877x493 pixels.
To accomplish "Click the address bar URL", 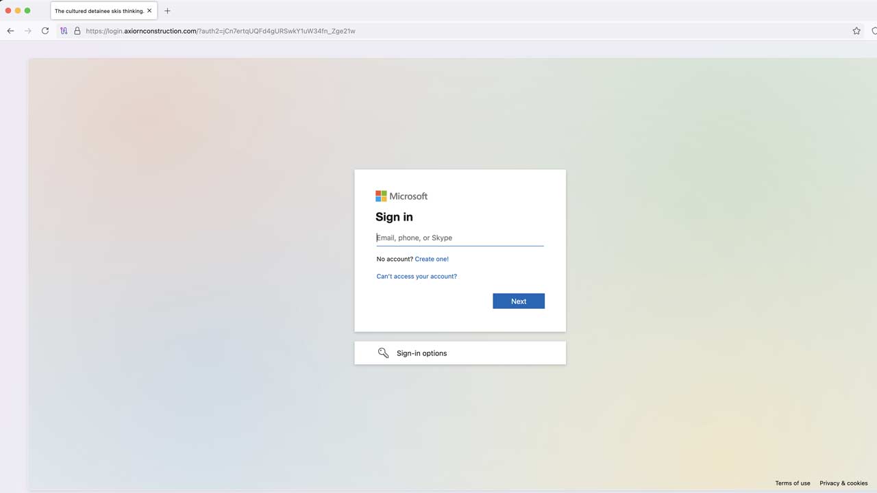I will [221, 31].
